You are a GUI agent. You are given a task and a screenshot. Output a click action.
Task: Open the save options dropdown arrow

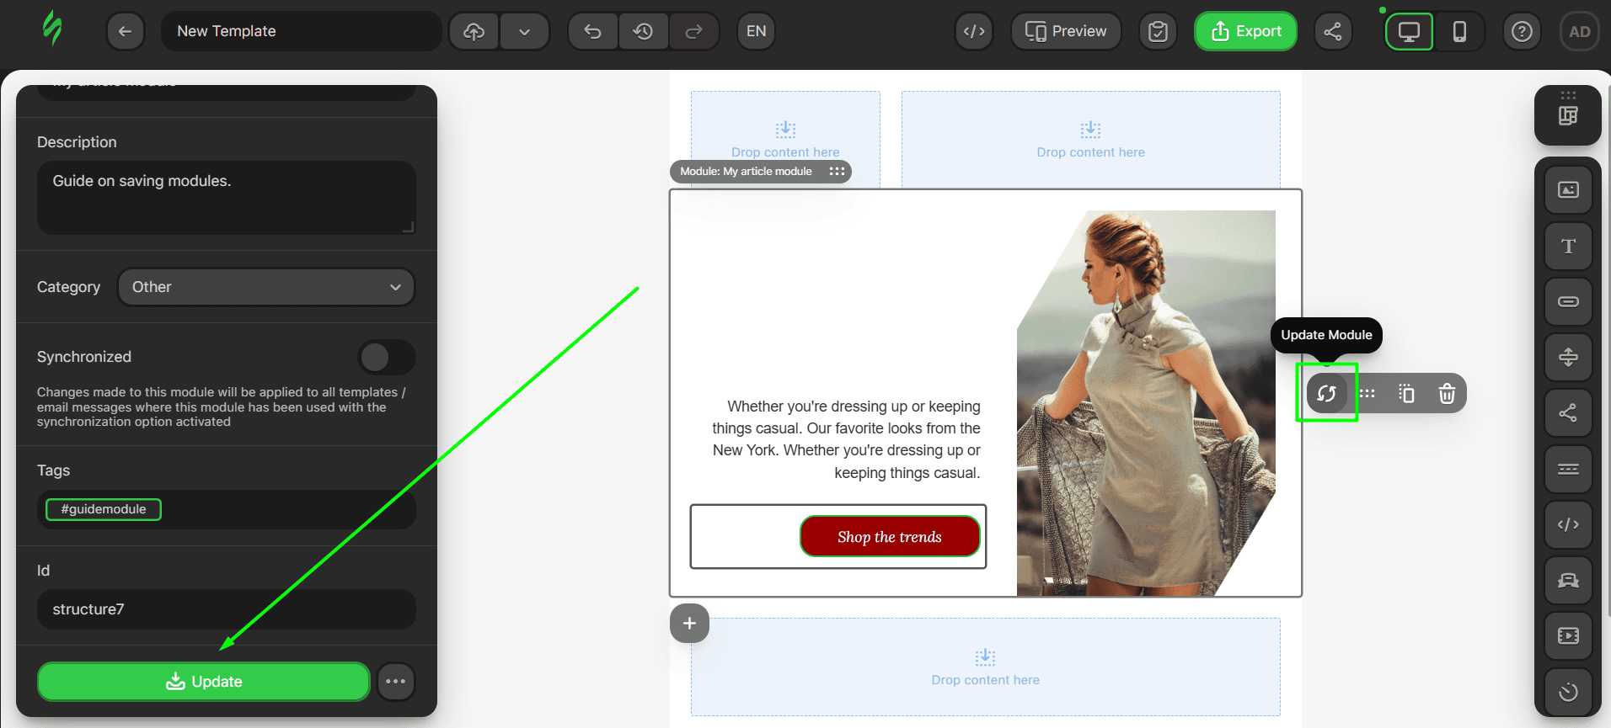(x=524, y=31)
